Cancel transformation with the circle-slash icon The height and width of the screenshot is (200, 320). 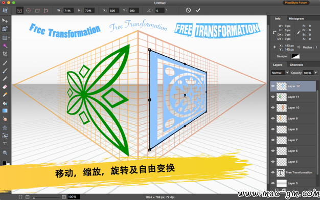pos(188,10)
